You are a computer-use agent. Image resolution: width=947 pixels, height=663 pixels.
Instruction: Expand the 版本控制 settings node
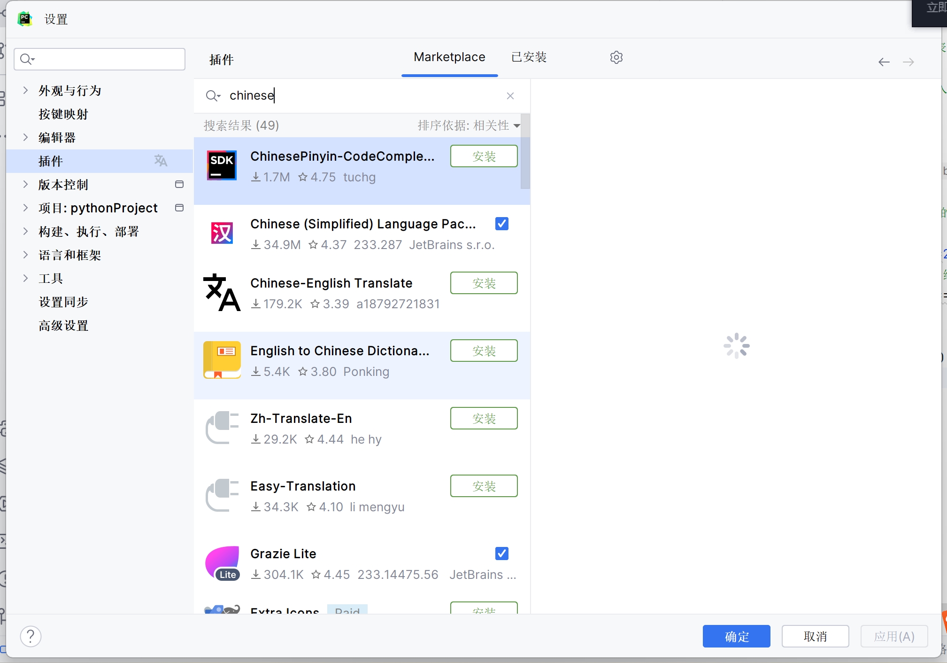pos(25,184)
